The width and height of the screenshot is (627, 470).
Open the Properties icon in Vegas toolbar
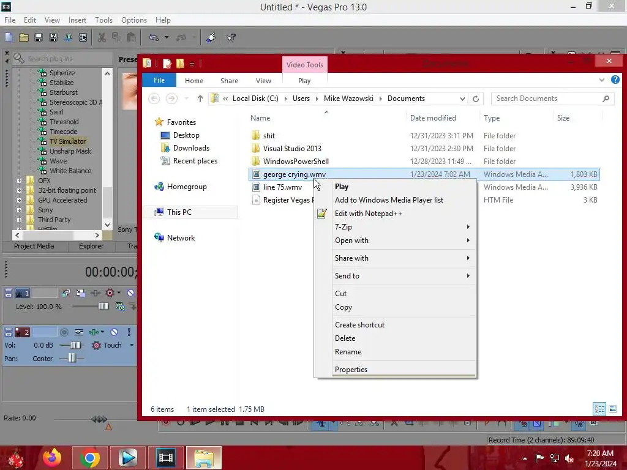[83, 37]
